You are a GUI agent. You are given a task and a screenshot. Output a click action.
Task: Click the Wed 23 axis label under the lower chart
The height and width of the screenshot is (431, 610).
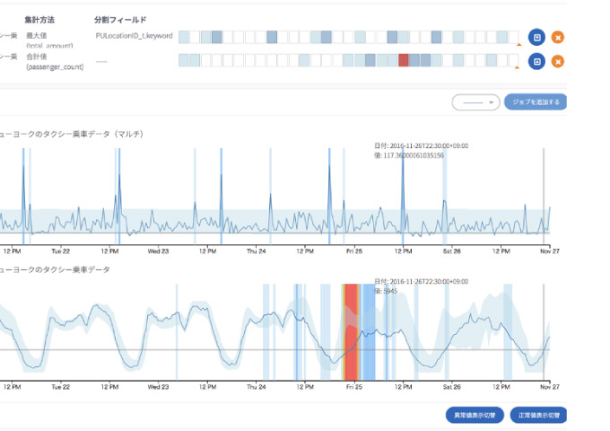(159, 387)
